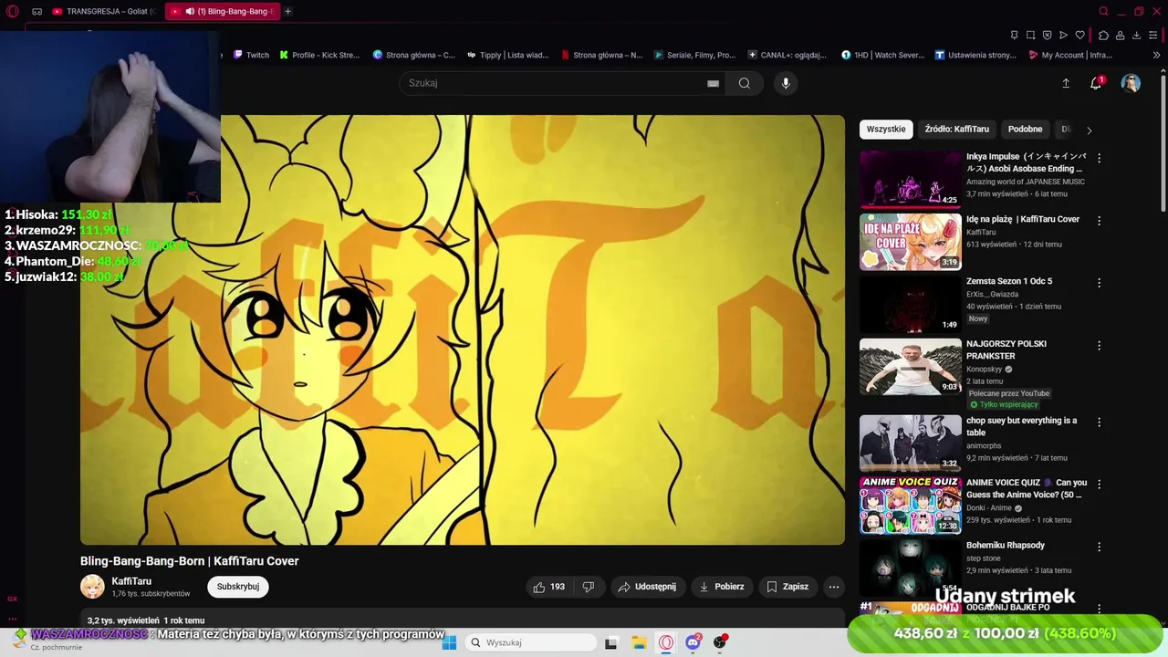
Task: Open the extensions cube icon
Action: click(1103, 35)
